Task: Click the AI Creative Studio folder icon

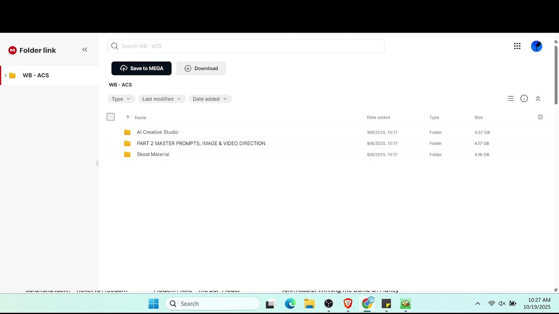Action: 127,132
